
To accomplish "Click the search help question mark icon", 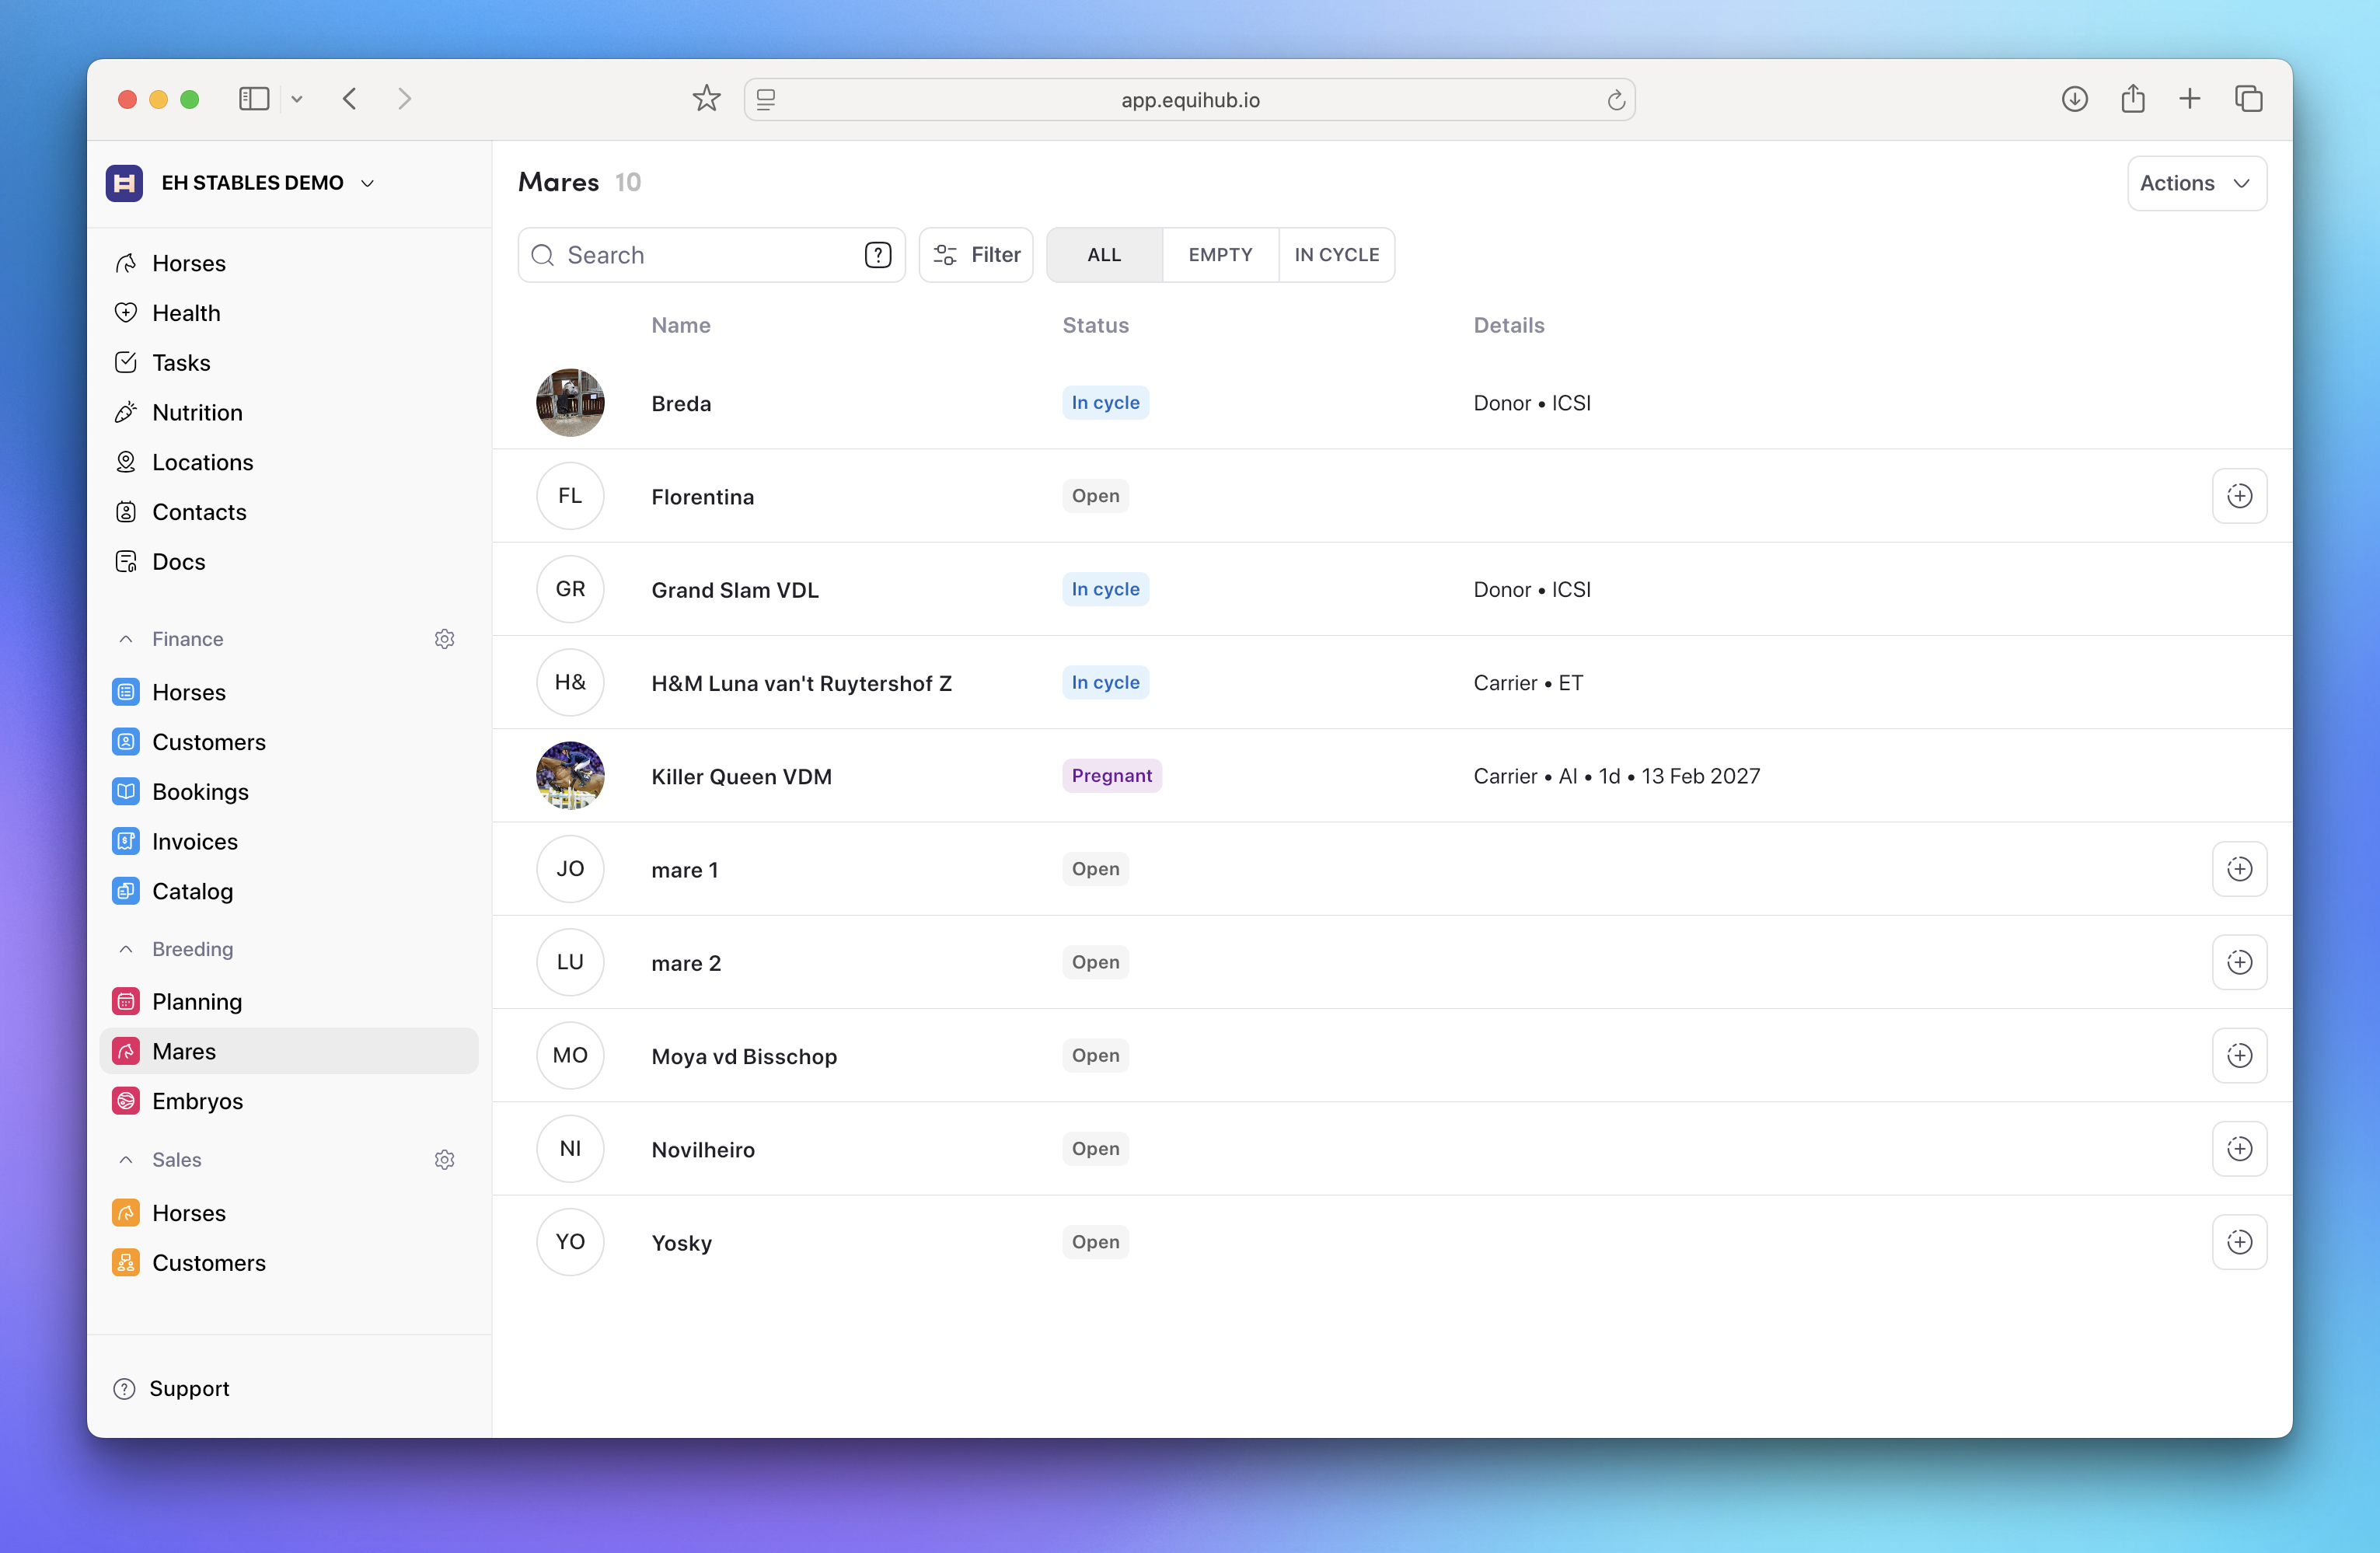I will tap(877, 255).
